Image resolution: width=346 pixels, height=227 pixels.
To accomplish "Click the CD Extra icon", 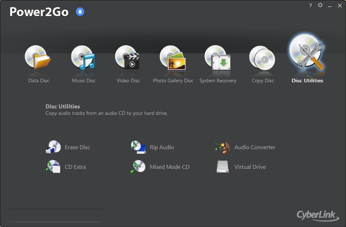I will [x=53, y=166].
